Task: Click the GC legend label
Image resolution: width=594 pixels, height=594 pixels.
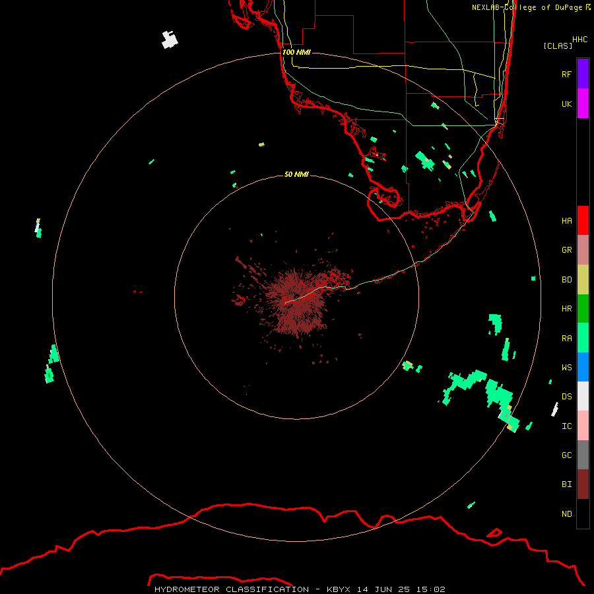Action: 566,455
